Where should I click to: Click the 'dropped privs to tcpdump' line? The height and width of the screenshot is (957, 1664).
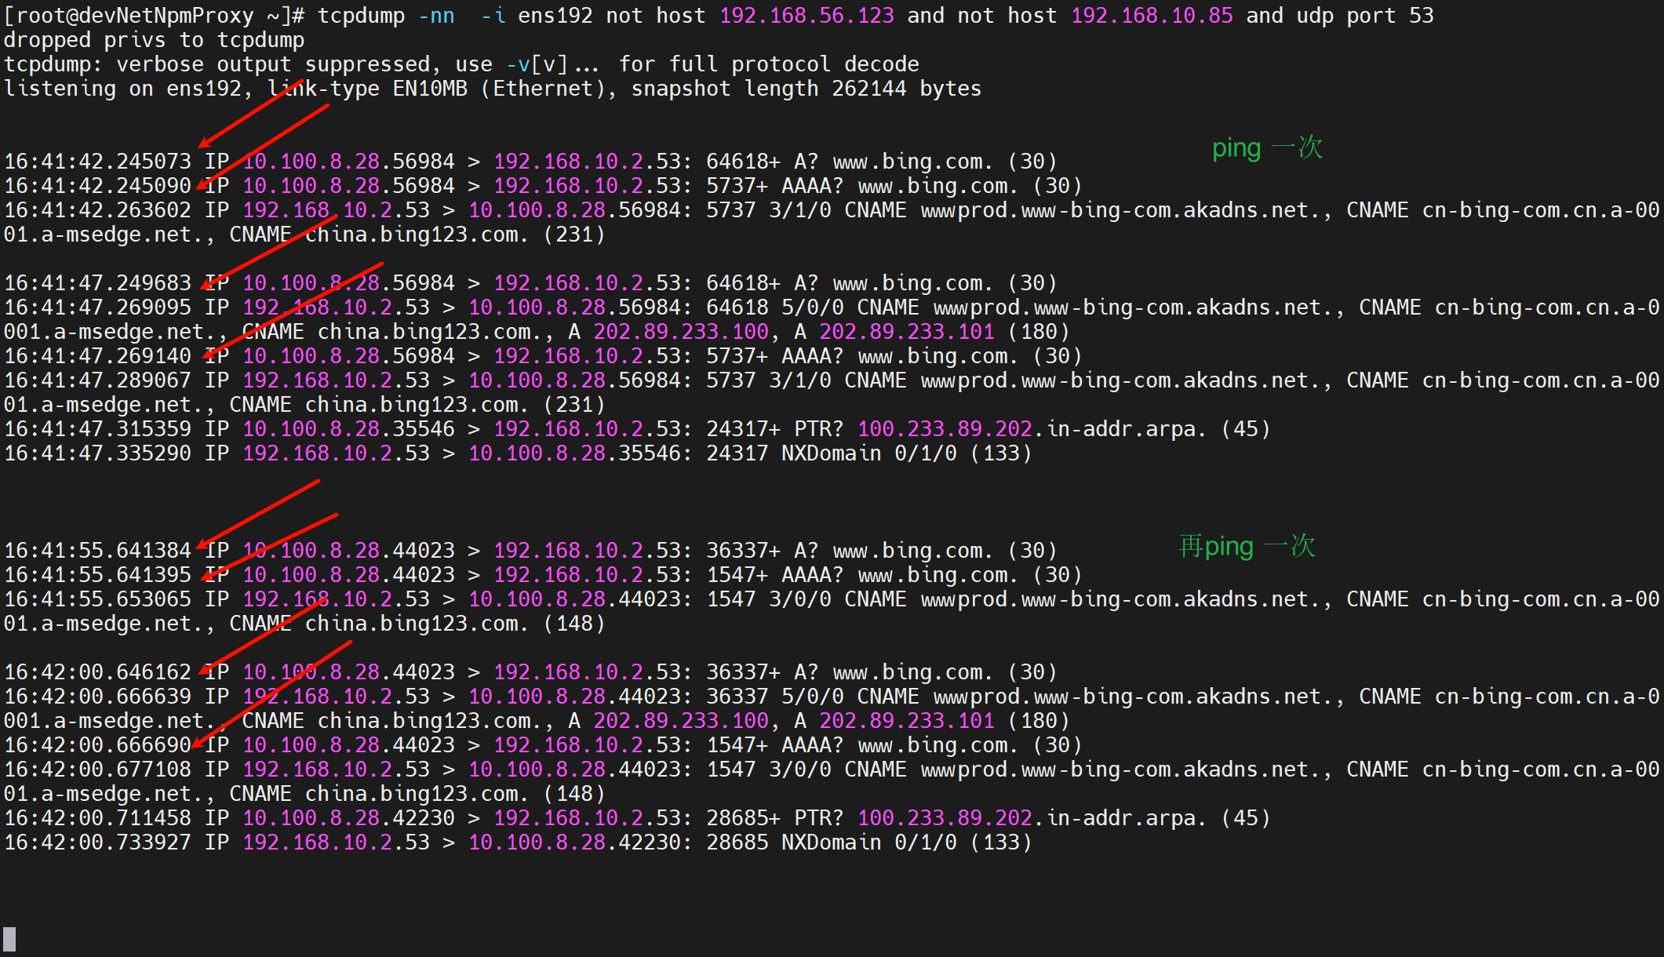154,40
